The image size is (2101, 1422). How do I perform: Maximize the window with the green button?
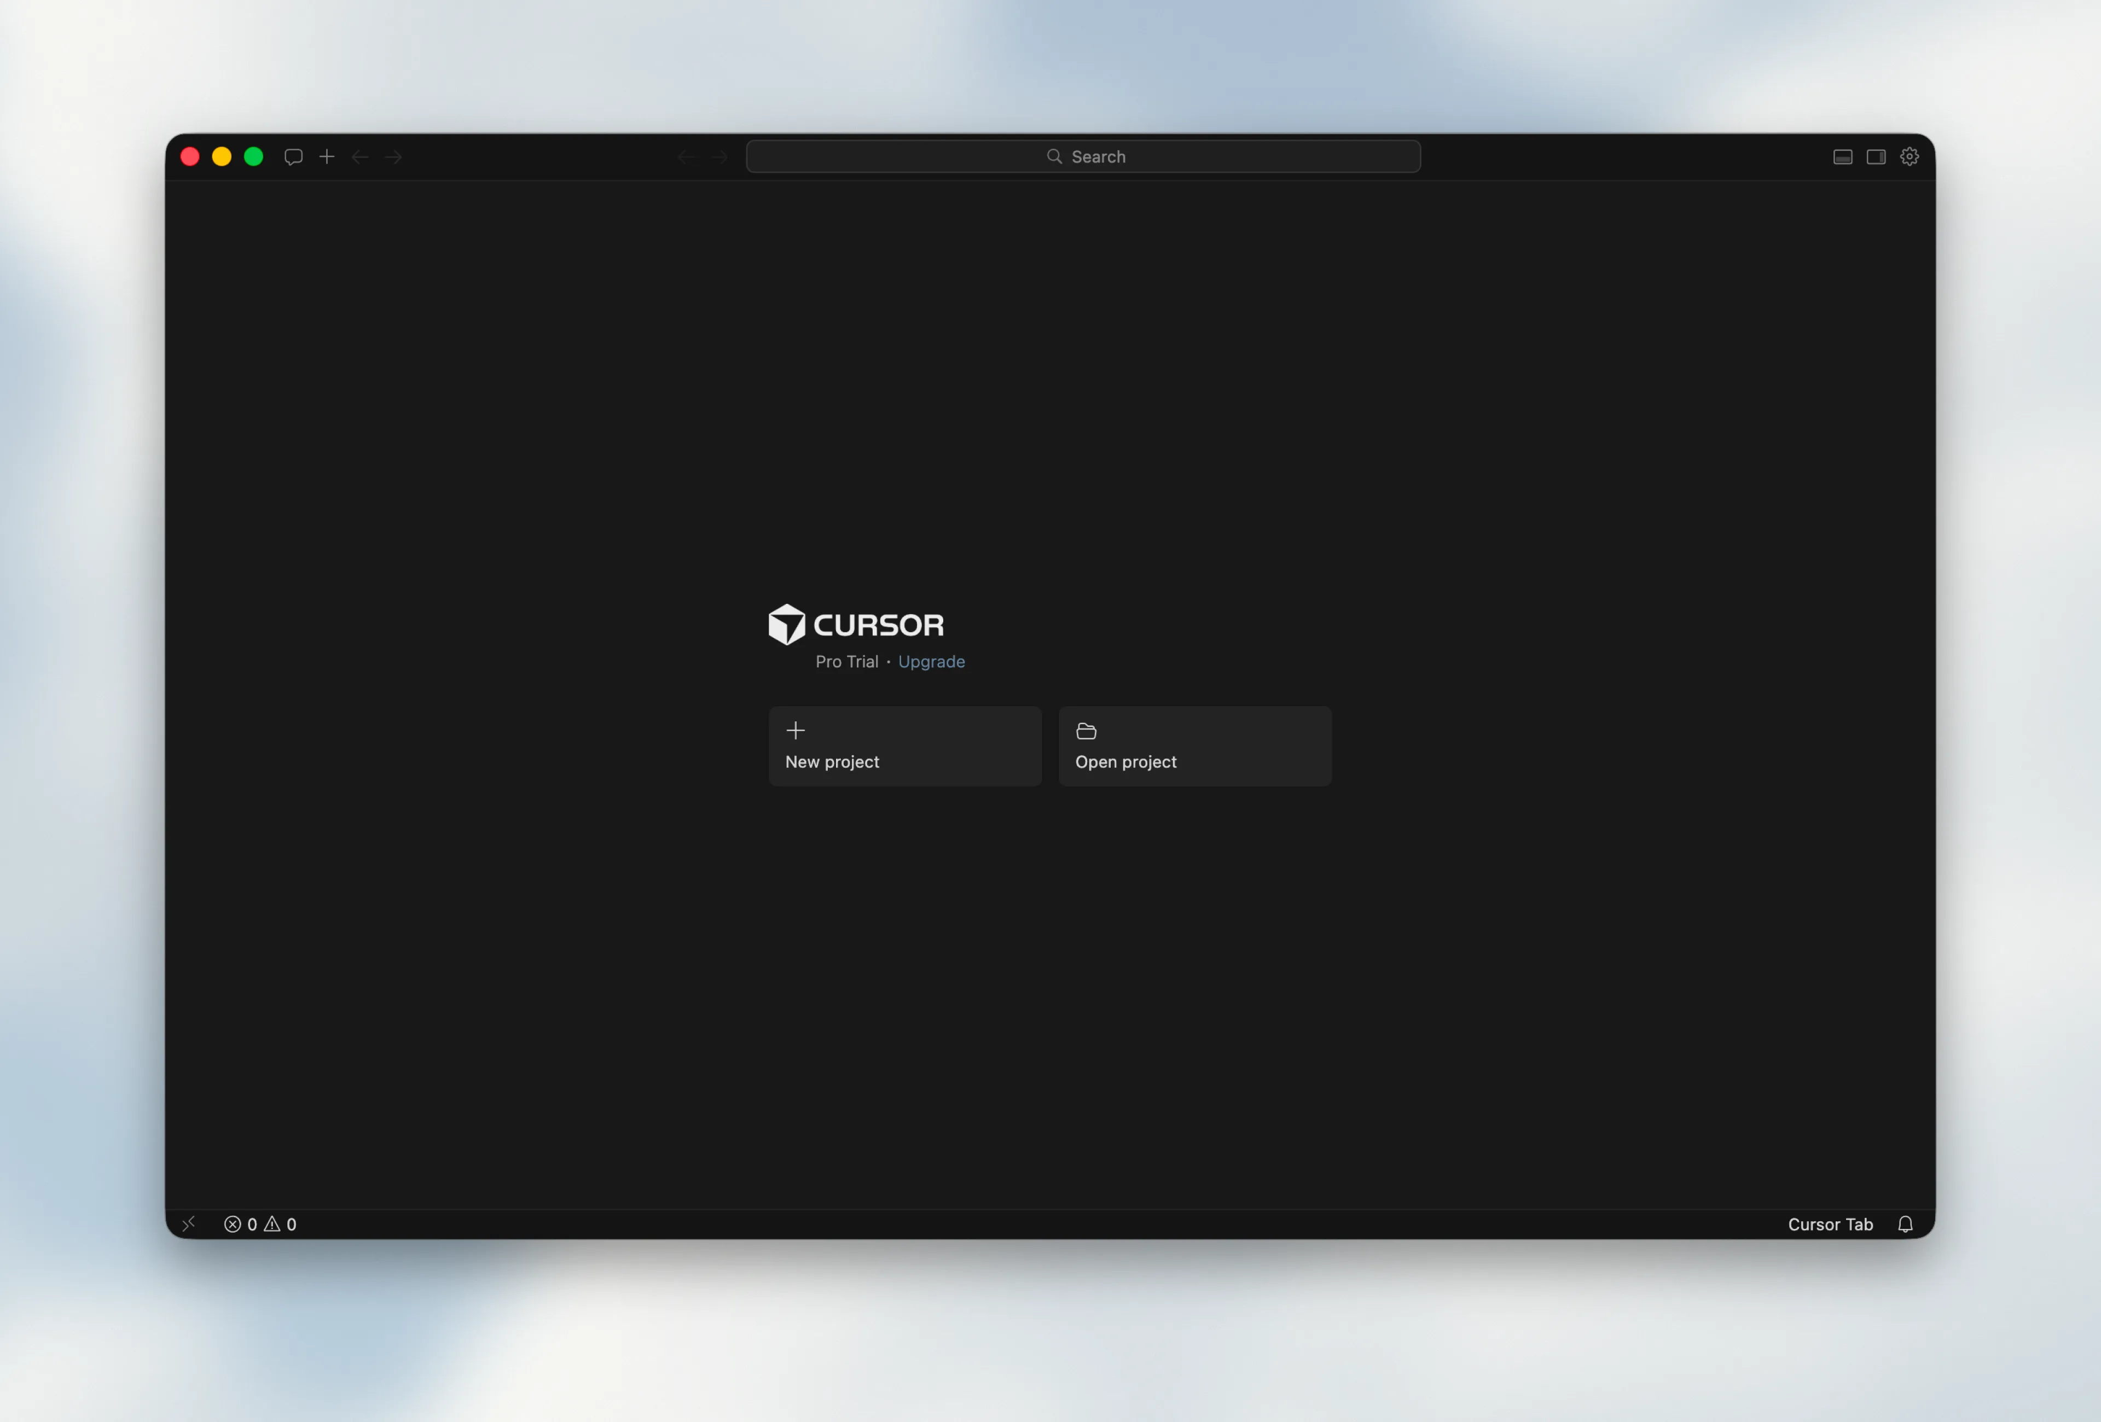254,157
